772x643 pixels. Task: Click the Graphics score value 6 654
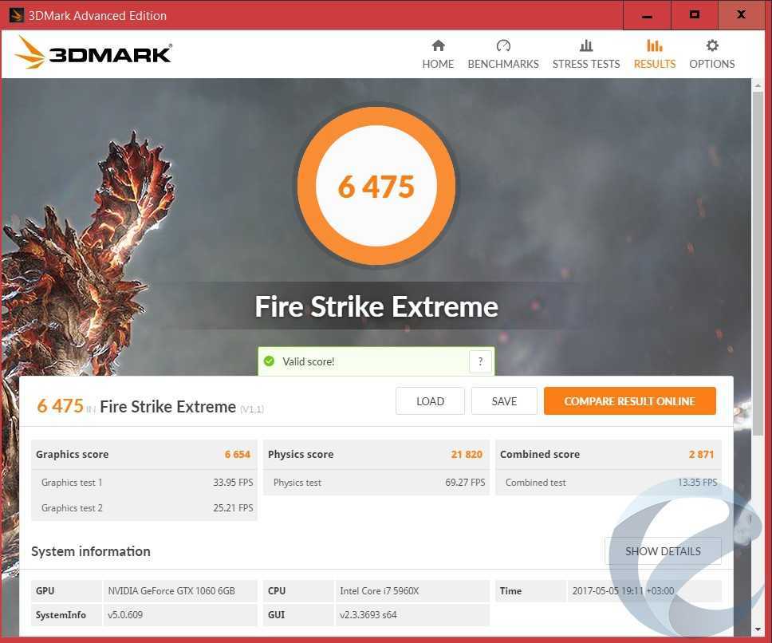point(238,454)
